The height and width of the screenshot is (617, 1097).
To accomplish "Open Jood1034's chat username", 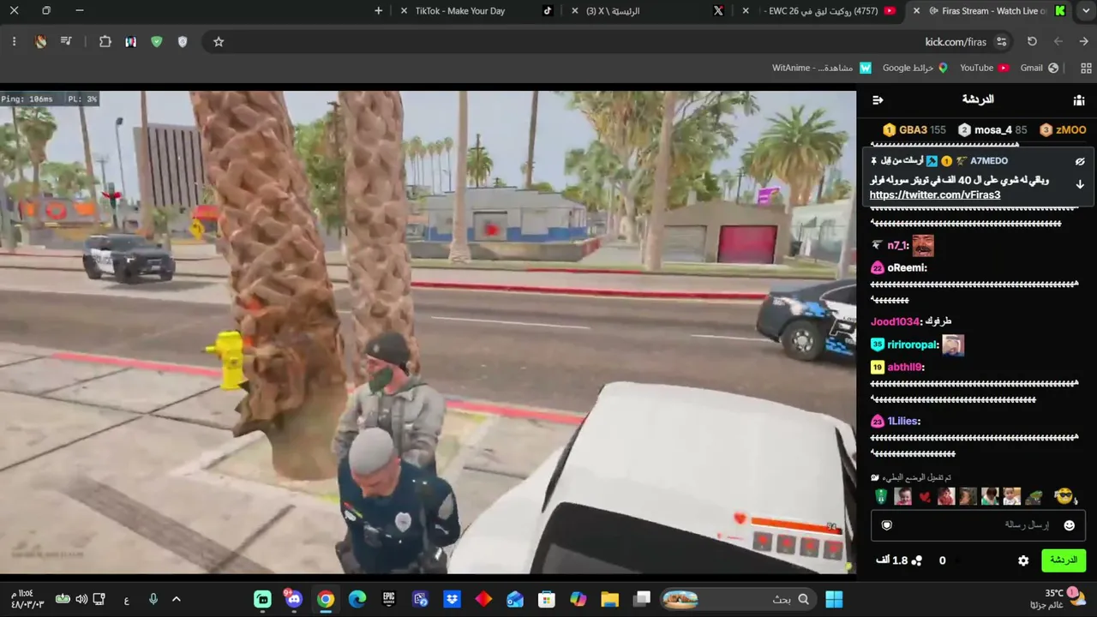I will point(895,322).
